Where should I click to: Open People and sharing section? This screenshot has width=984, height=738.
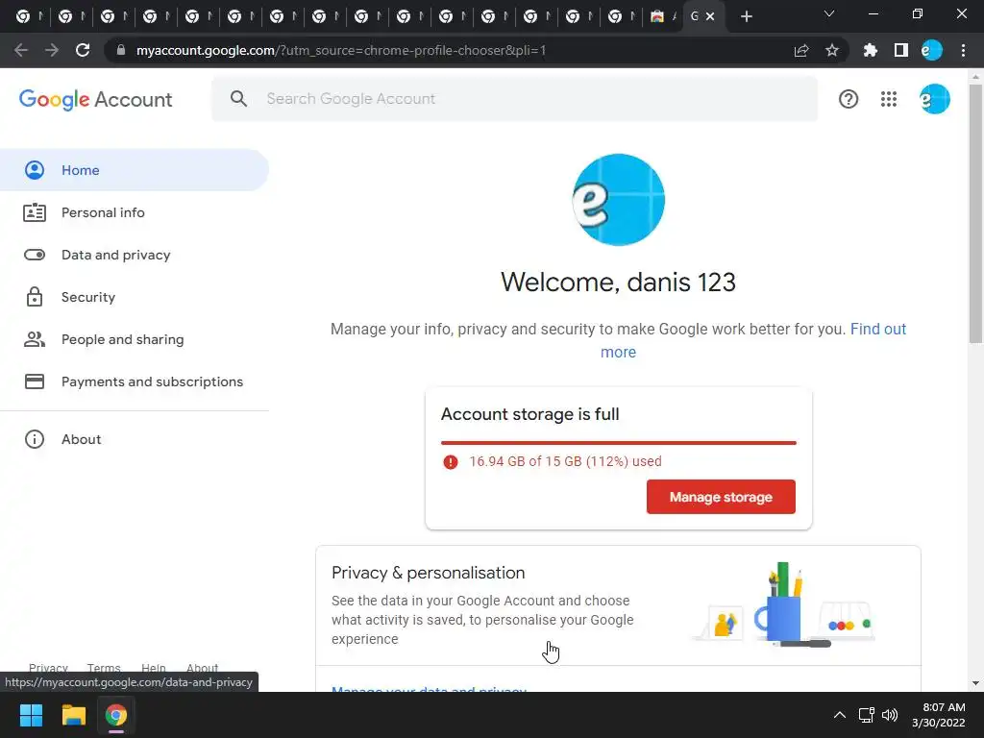(135, 339)
